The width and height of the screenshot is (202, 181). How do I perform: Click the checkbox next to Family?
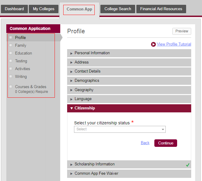(x=10, y=45)
